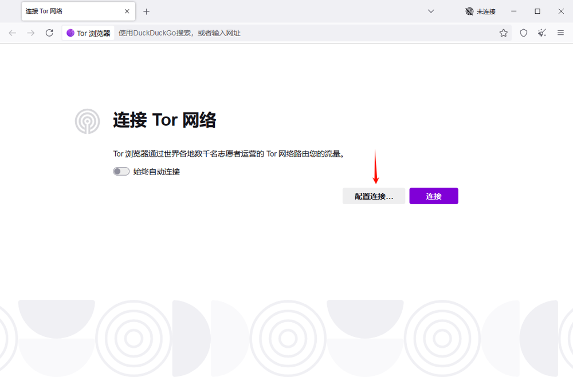Viewport: 573px width, 377px height.
Task: Click the New Identity broom icon
Action: [542, 33]
